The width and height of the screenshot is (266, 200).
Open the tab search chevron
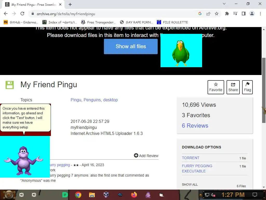pyautogui.click(x=224, y=4)
